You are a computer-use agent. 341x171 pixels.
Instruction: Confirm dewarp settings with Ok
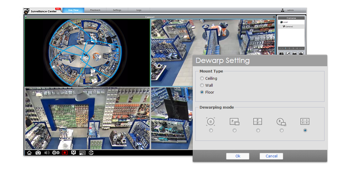click(238, 156)
